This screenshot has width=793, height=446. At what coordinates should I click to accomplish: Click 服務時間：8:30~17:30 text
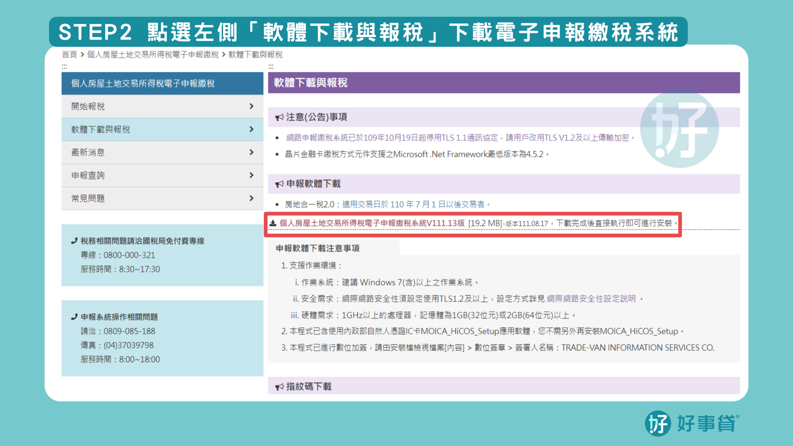pos(120,269)
